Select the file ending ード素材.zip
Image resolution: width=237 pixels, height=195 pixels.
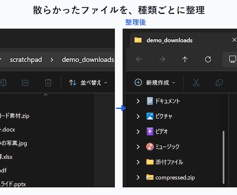tap(14, 116)
